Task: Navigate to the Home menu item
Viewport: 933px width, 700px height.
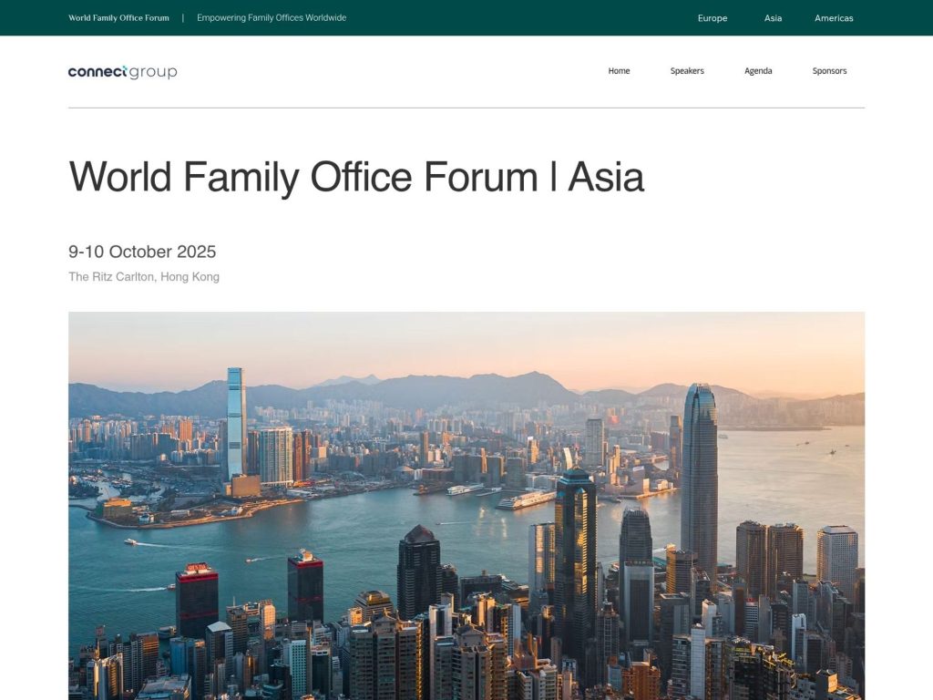Action: point(619,70)
